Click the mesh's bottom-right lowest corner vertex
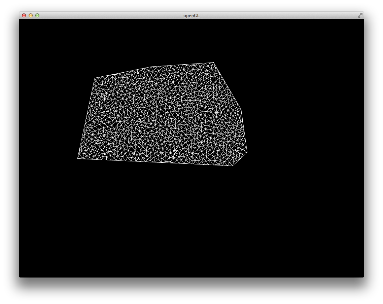The image size is (383, 304). point(233,166)
